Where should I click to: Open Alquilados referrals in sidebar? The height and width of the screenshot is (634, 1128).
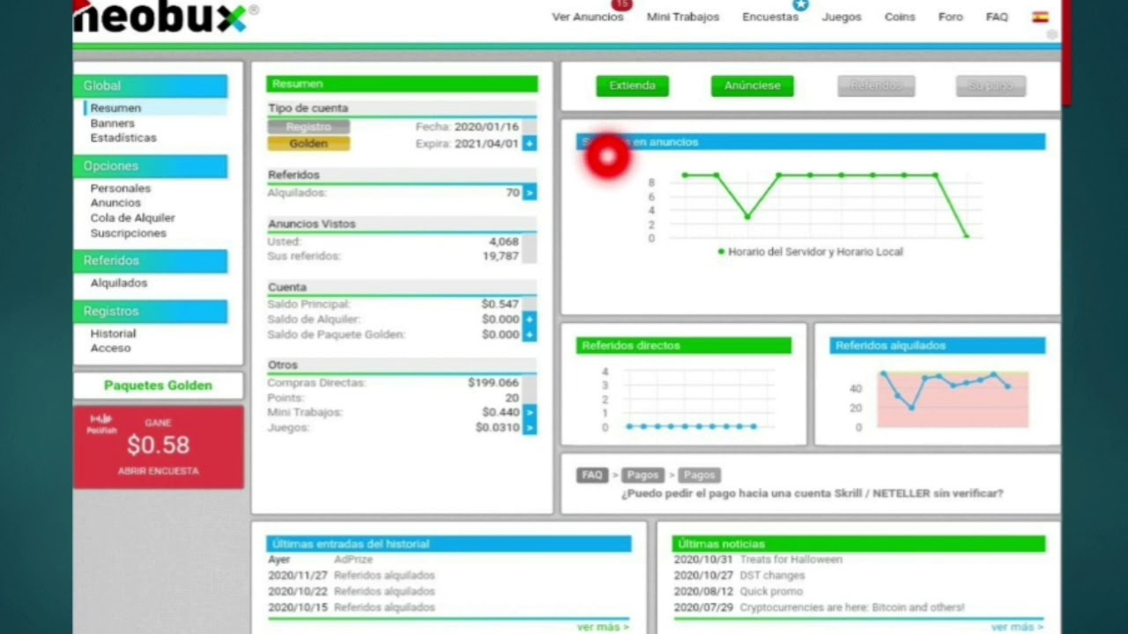(x=119, y=283)
